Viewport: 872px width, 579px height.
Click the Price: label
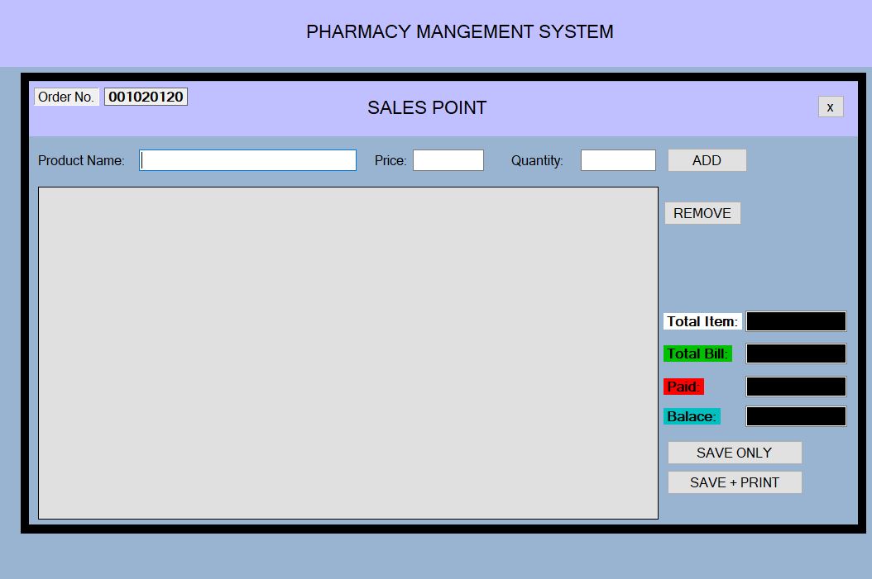[390, 160]
